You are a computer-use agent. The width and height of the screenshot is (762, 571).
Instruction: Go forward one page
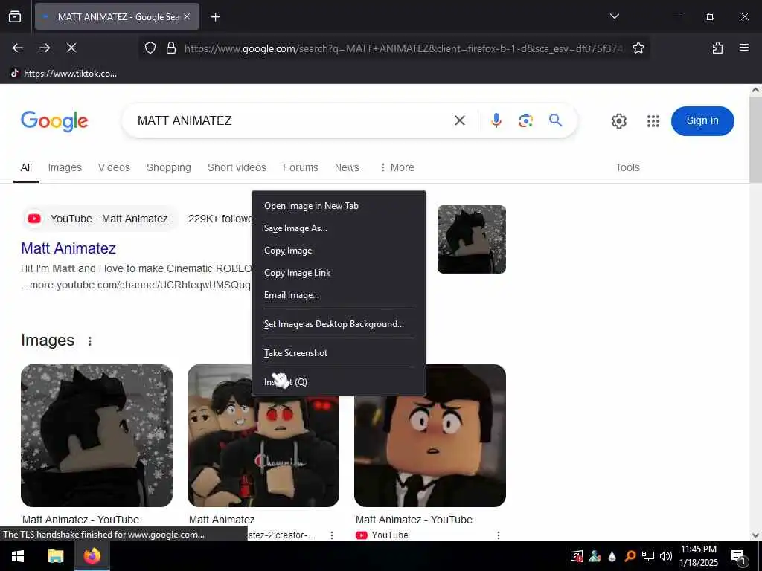[x=45, y=48]
